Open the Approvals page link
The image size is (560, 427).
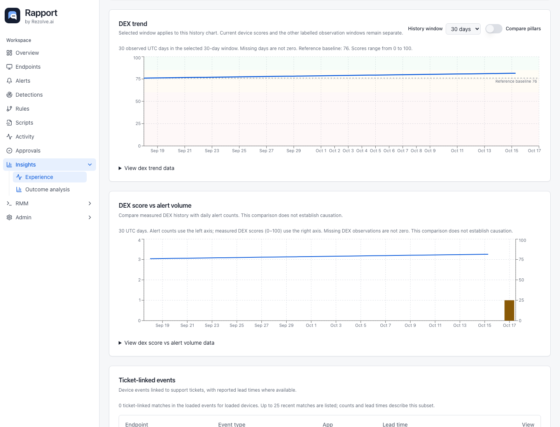pos(49,151)
